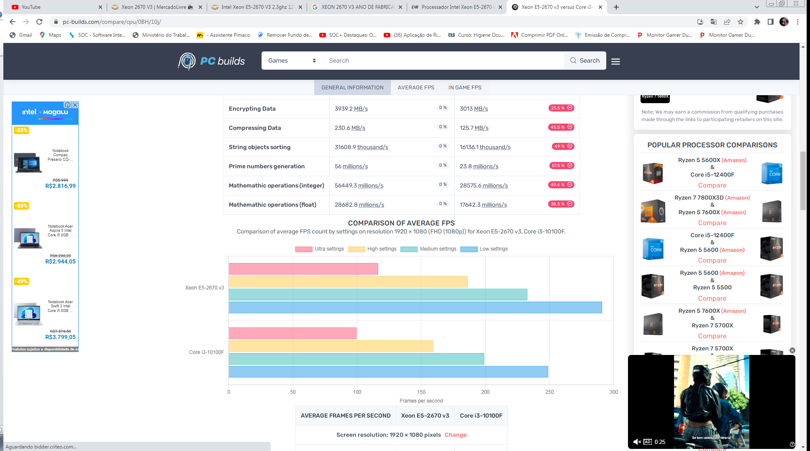Click the browser forward arrow

pyautogui.click(x=26, y=22)
